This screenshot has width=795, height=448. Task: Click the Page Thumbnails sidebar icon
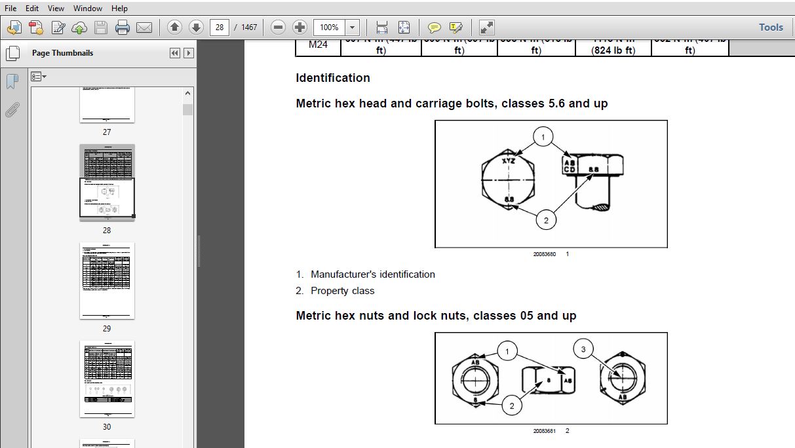click(x=12, y=53)
